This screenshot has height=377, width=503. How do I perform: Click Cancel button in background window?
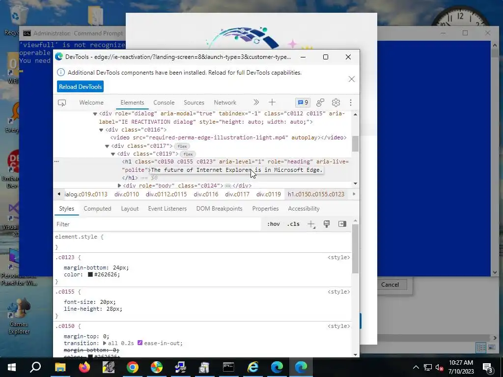[x=390, y=285]
